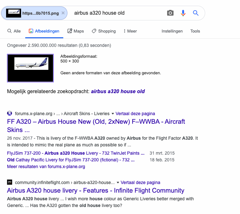The height and width of the screenshot is (214, 240).
Task: Click the date '31 mrt. 2015'
Action: [x=162, y=153]
